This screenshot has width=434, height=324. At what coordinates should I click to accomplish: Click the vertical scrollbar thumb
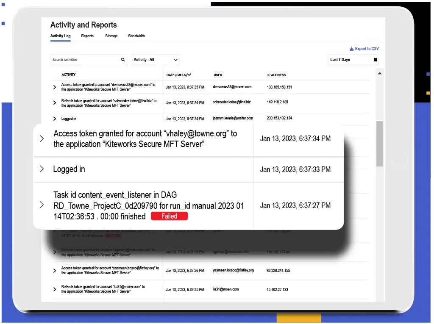click(379, 144)
